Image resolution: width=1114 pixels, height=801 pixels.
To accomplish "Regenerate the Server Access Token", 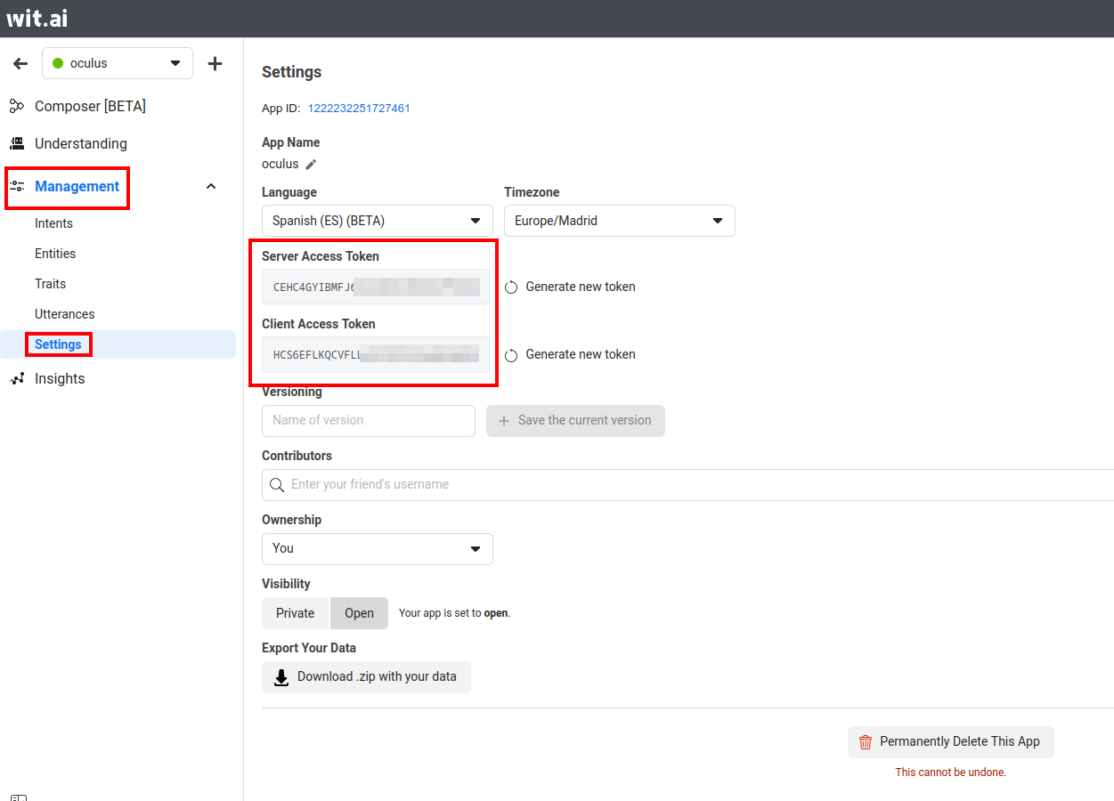I will [571, 287].
